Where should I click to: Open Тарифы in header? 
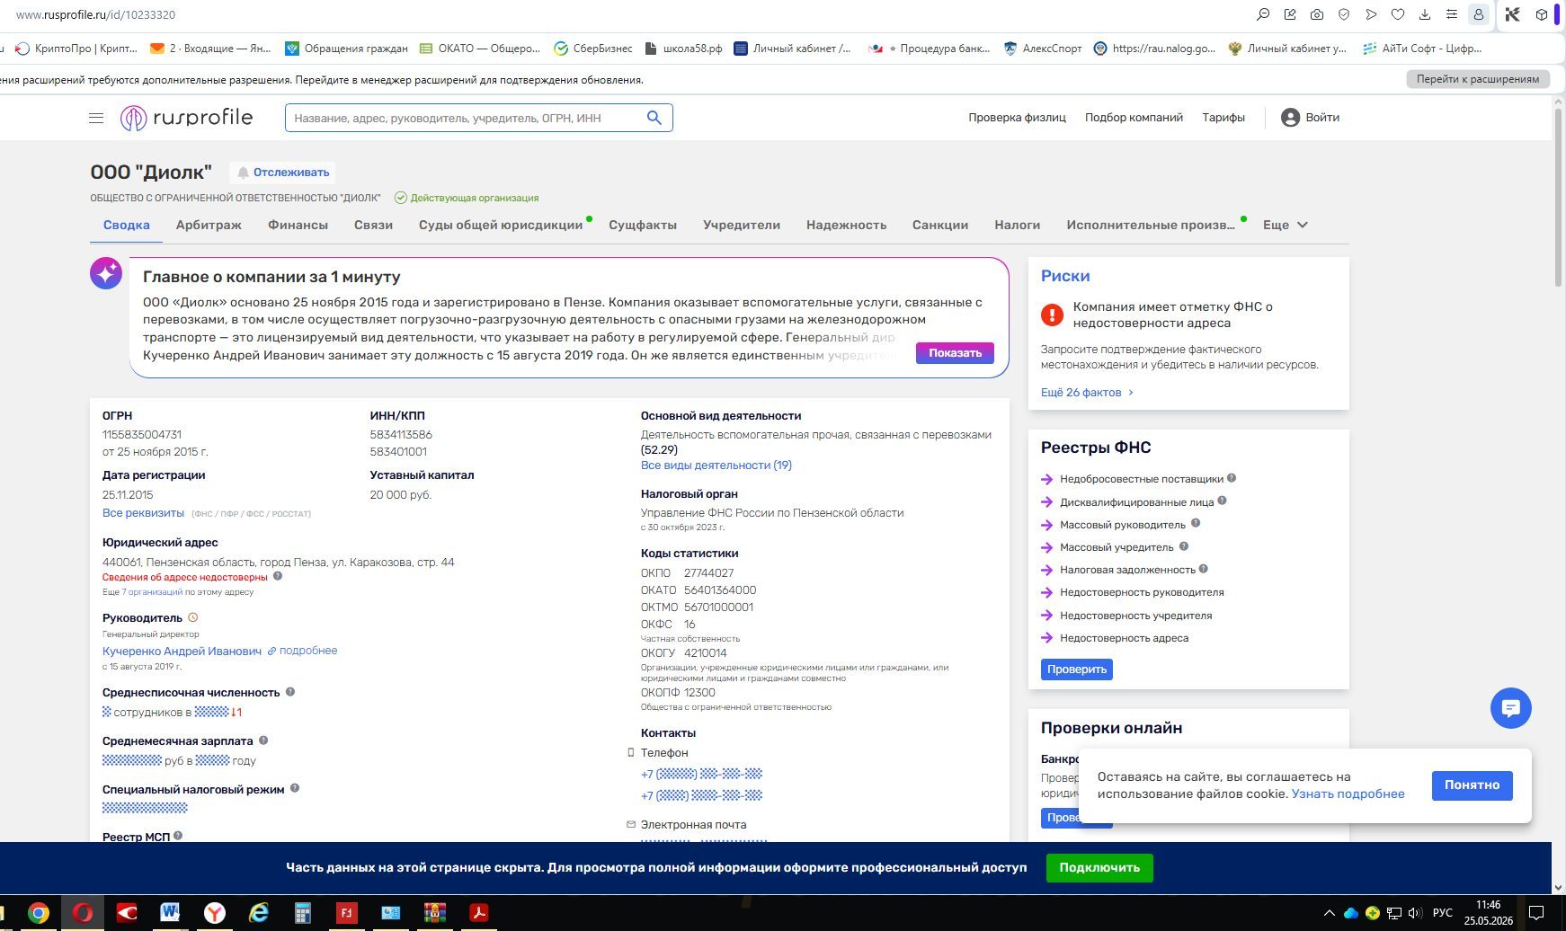coord(1223,118)
